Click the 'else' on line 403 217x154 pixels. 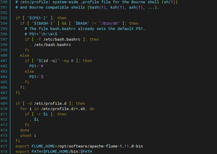point(29,72)
